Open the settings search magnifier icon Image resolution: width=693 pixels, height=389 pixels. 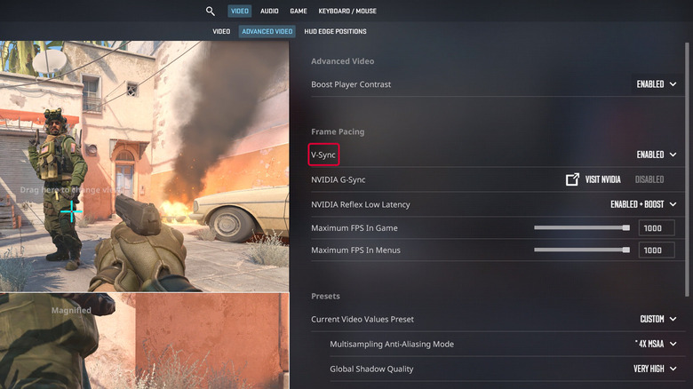coord(211,11)
